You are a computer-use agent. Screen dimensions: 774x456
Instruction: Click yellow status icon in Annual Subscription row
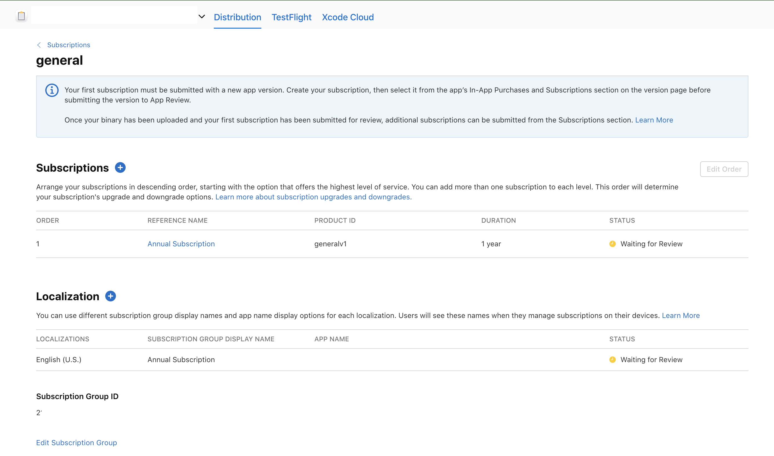[612, 244]
